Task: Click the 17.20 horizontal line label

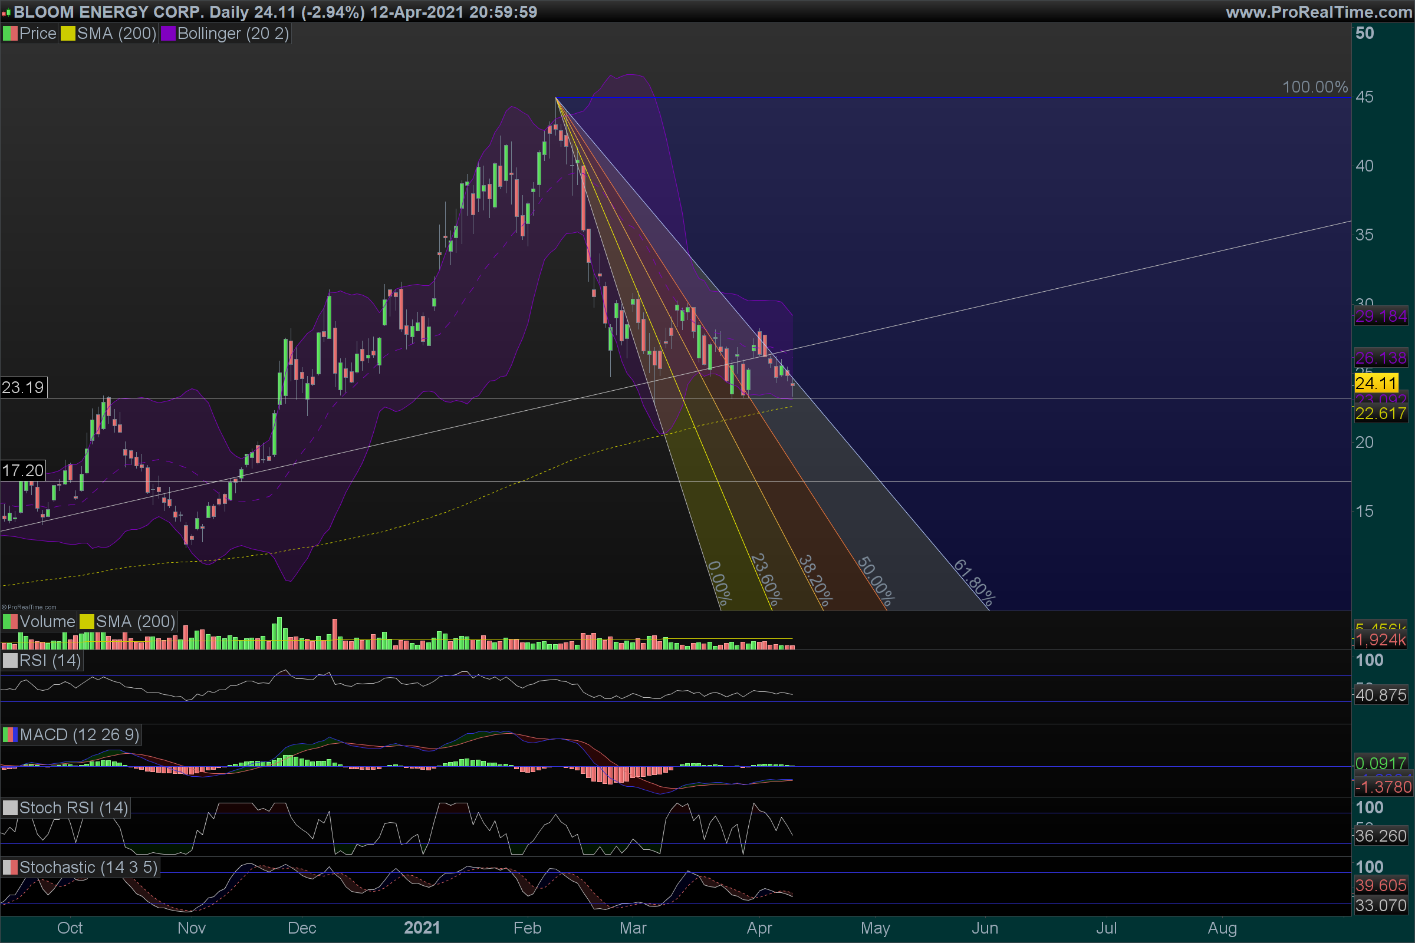Action: coord(23,470)
